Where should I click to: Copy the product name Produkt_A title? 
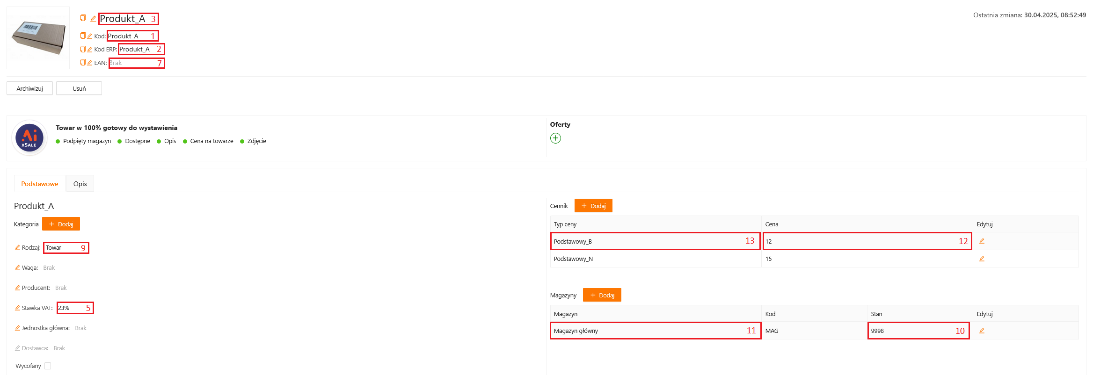[83, 18]
